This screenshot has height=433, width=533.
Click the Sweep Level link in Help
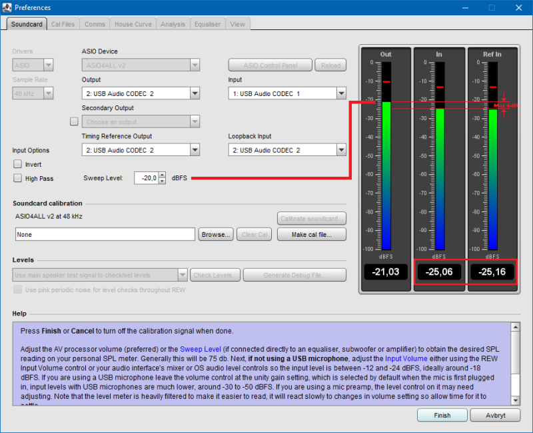click(201, 349)
